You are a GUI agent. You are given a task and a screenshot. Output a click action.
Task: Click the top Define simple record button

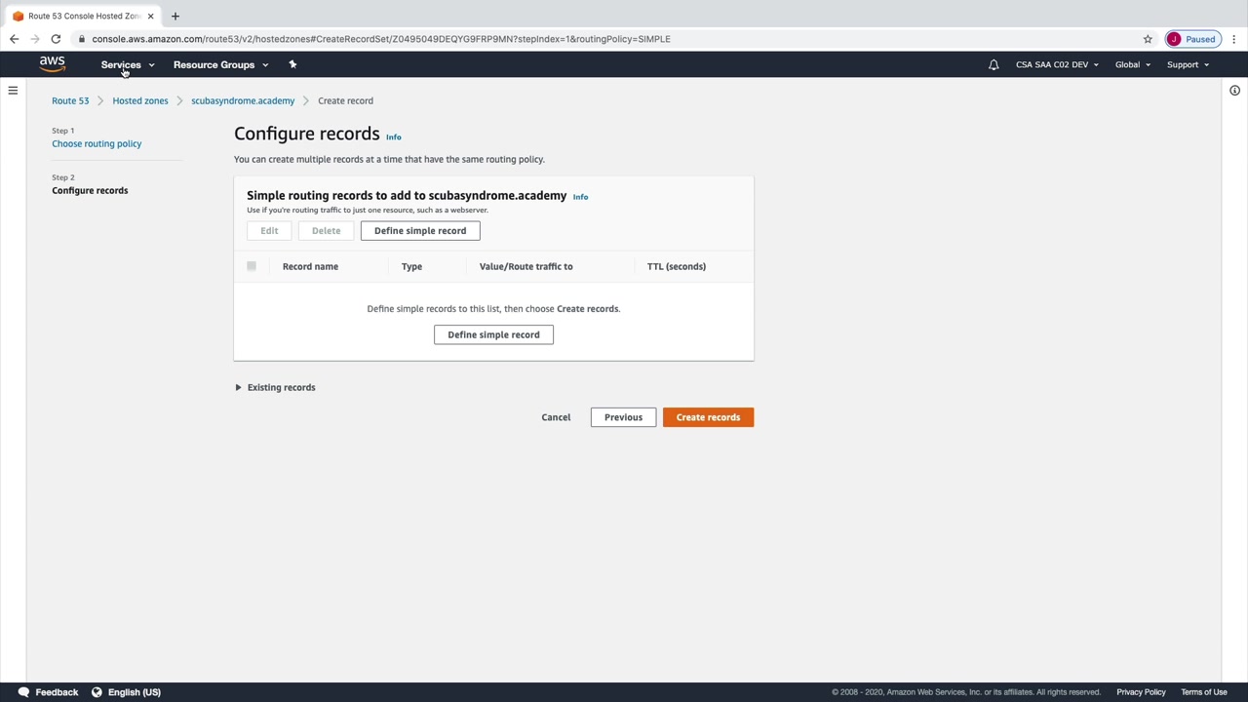(x=420, y=231)
